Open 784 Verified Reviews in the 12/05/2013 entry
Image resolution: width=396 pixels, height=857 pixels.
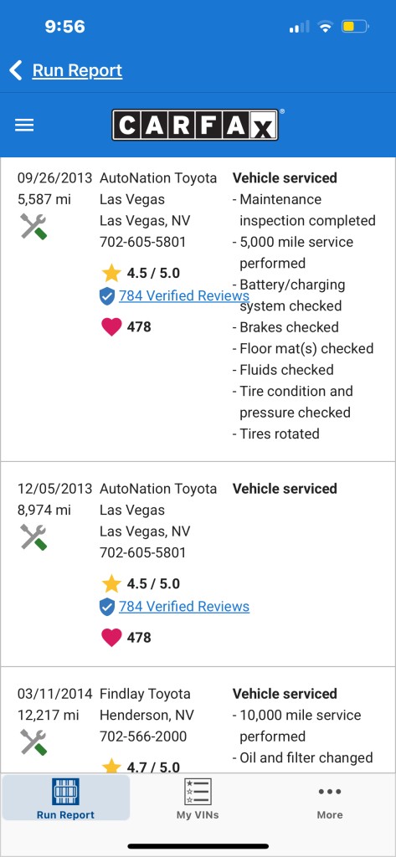184,606
